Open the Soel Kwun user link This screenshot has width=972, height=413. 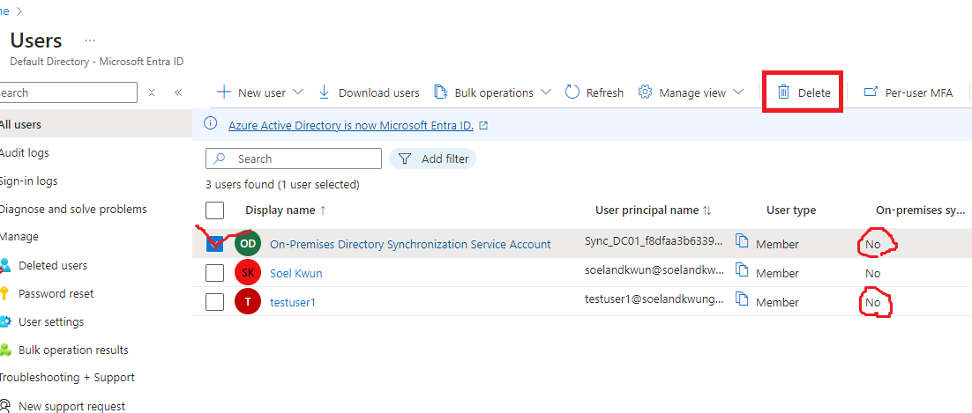tap(295, 273)
